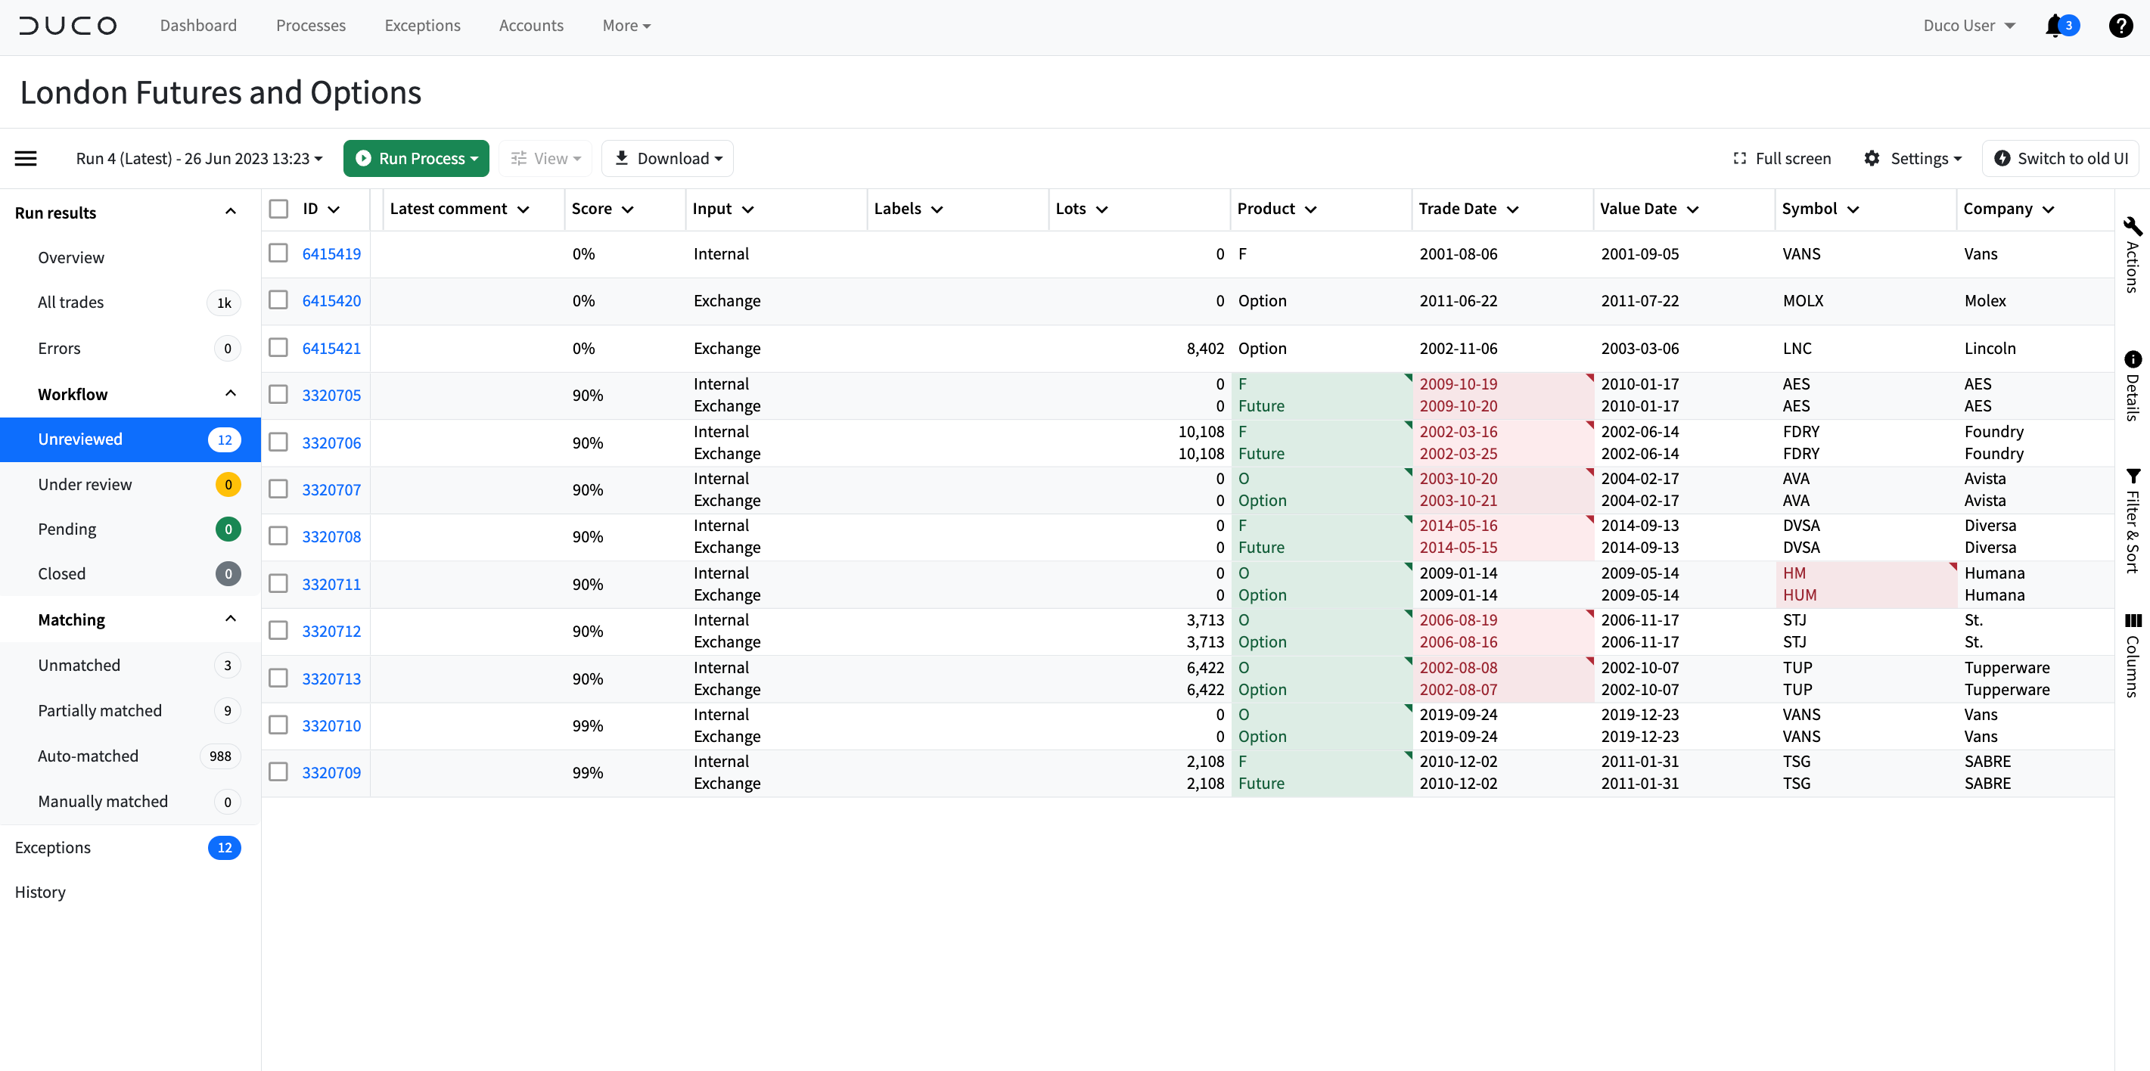Switch to the Exceptions menu item
The width and height of the screenshot is (2150, 1071).
click(422, 25)
